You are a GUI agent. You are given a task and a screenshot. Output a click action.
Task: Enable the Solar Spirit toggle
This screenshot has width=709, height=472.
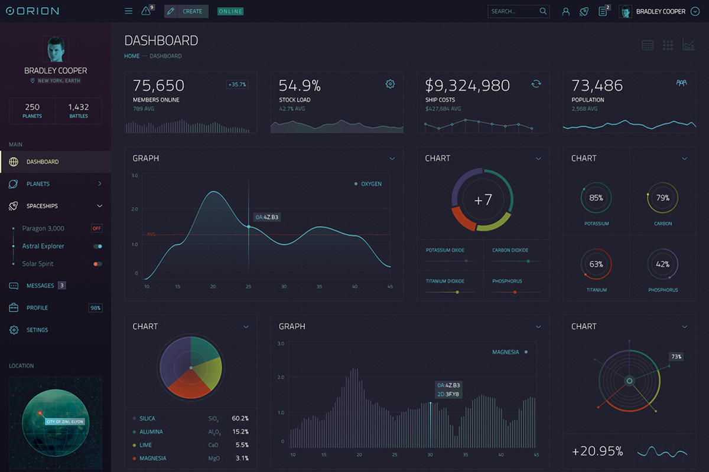point(97,264)
